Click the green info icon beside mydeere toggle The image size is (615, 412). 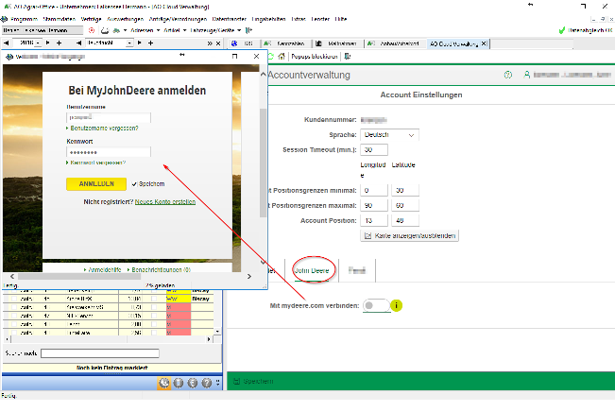pos(397,305)
